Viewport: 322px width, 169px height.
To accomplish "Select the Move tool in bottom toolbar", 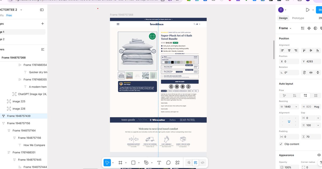I will click(x=107, y=163).
